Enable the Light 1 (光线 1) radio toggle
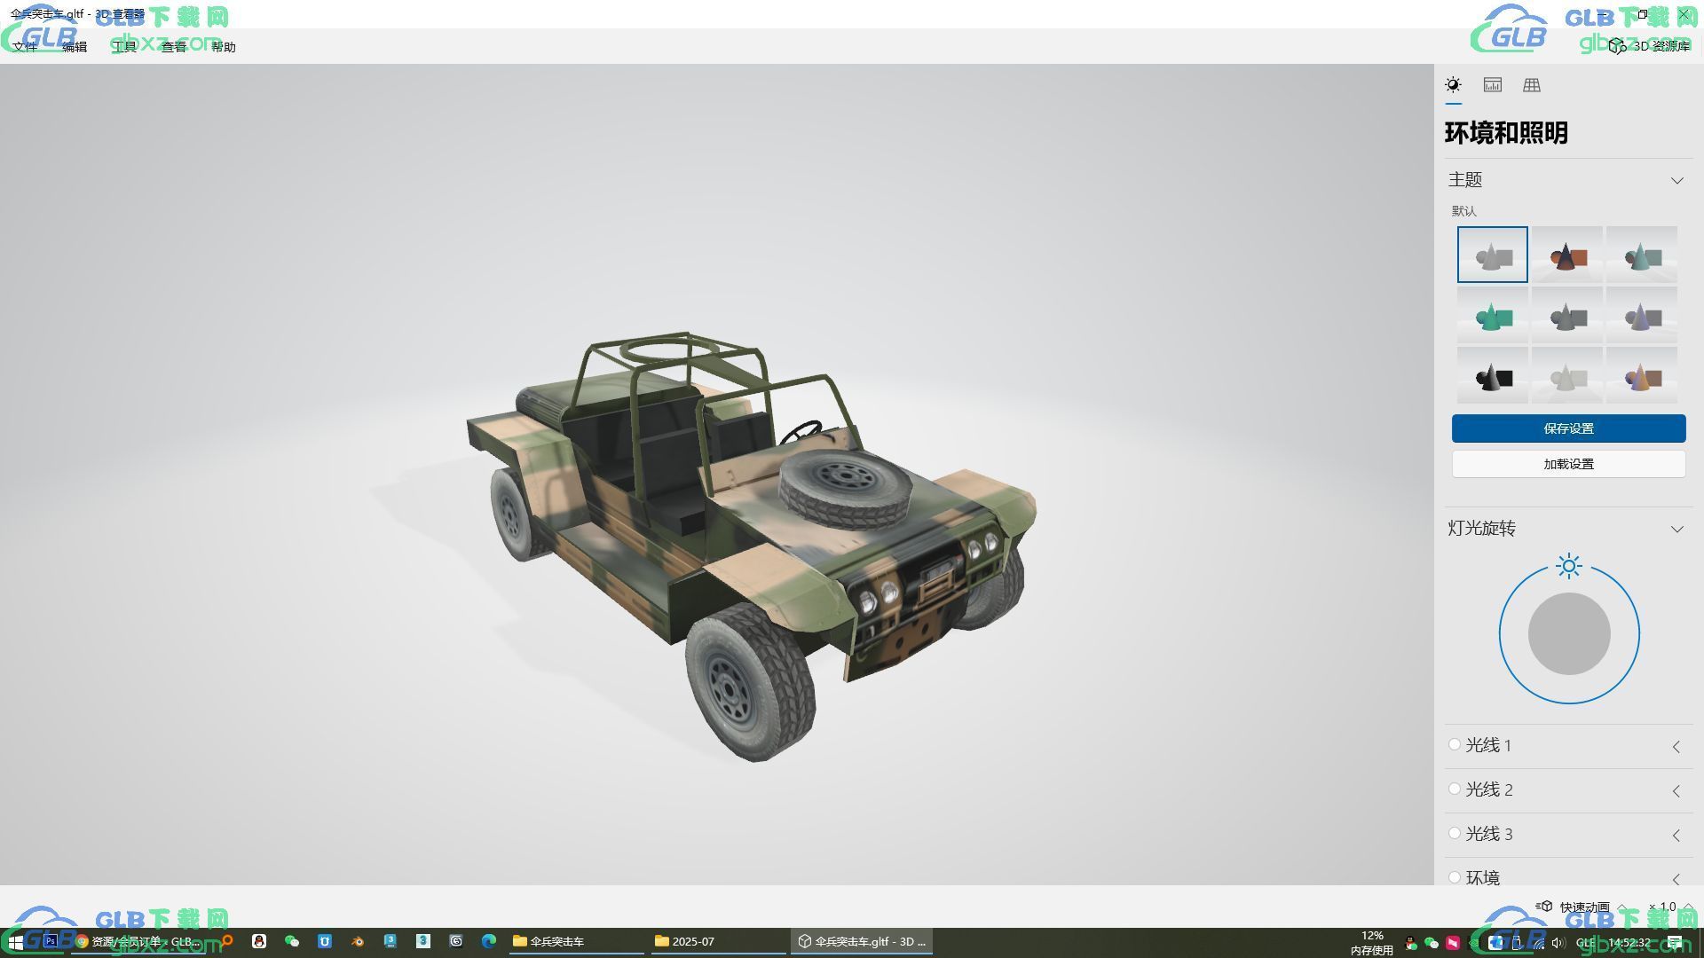 coord(1454,745)
